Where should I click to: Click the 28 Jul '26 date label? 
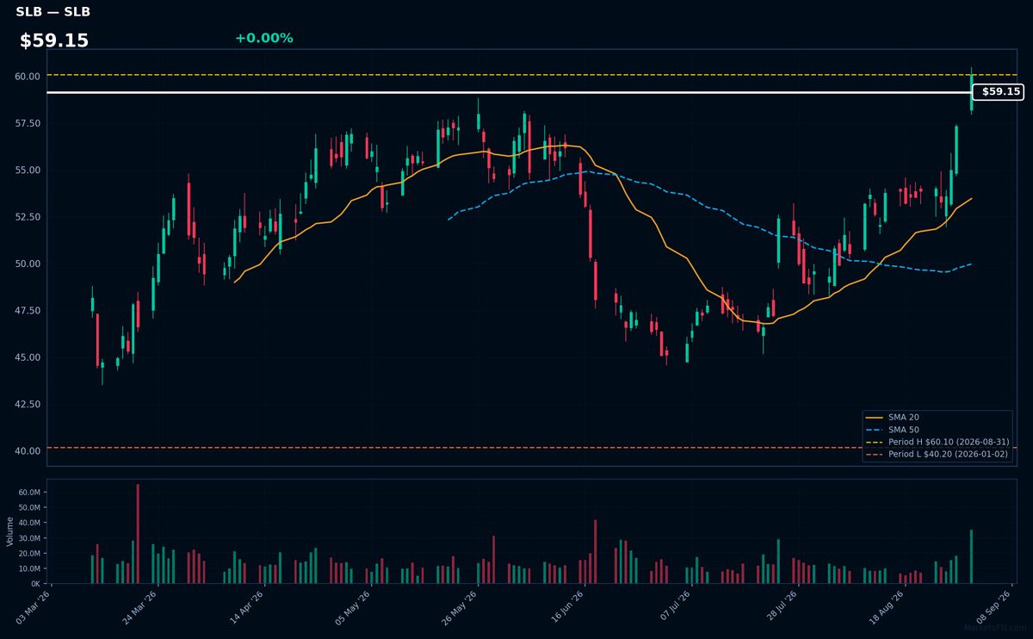tap(780, 607)
